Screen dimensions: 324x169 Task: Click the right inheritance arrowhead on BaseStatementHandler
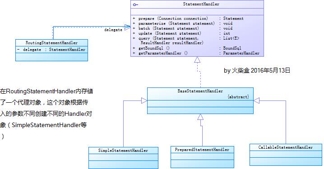(256, 100)
